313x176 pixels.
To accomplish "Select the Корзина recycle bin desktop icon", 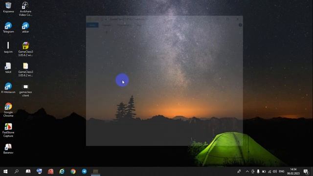I will point(8,7).
